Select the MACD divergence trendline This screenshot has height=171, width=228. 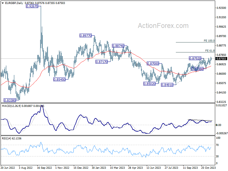click(200, 120)
